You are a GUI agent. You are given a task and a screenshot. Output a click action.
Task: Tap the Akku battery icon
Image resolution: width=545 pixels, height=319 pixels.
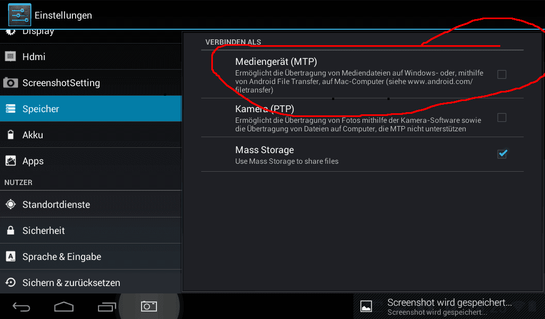[11, 135]
